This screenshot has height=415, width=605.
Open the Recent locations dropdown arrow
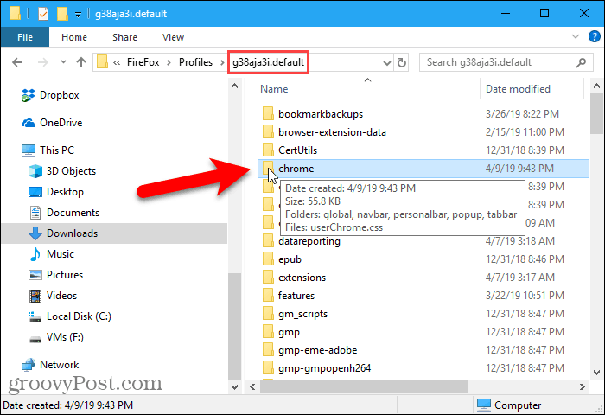point(63,62)
